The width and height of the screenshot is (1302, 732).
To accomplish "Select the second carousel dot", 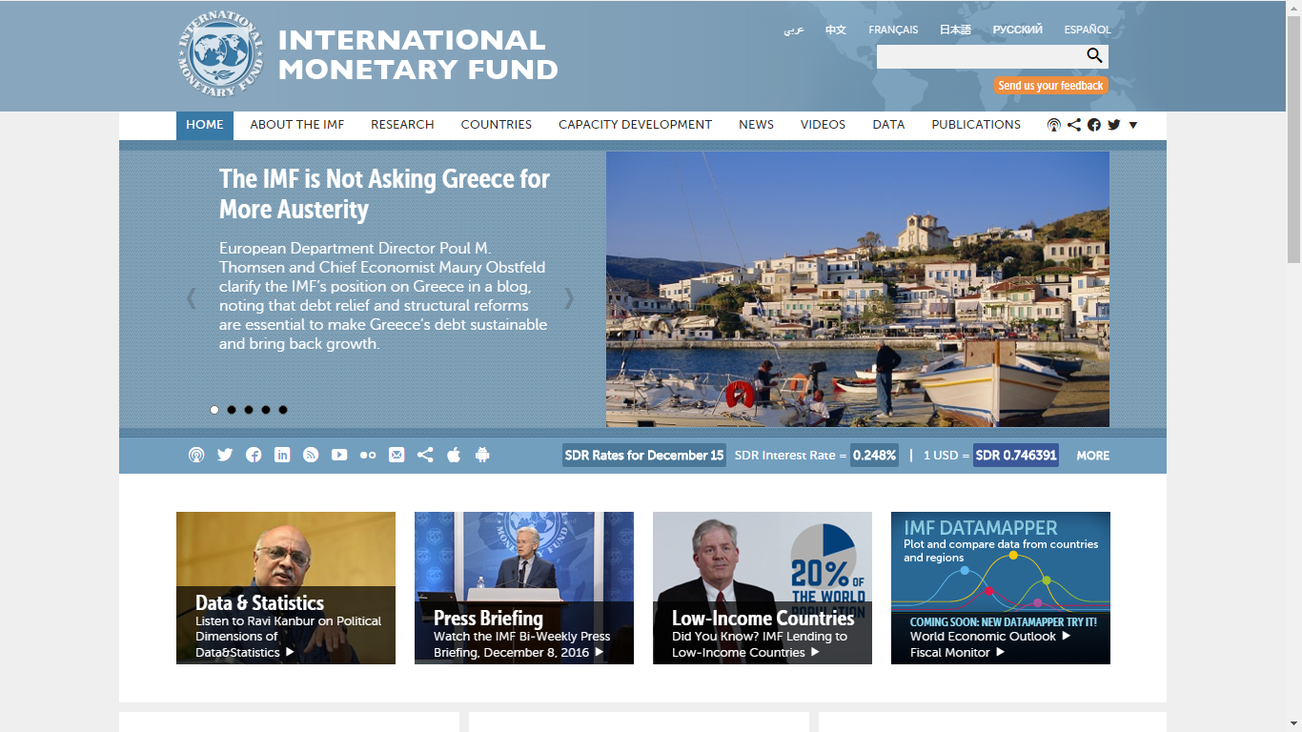I will click(x=232, y=410).
